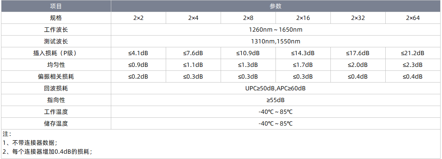442x159 pixels.
Task: Select the ≤0.2dB polarization loss cell
Action: (x=138, y=76)
